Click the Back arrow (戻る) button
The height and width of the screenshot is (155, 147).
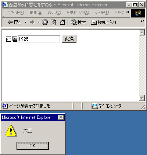[x=15, y=23]
